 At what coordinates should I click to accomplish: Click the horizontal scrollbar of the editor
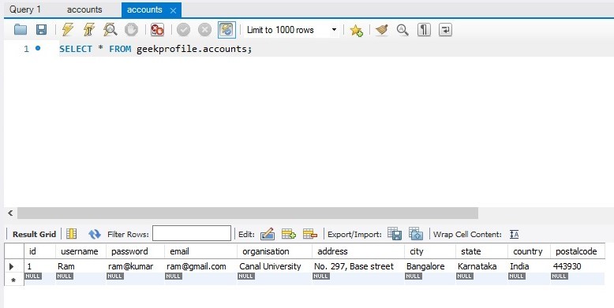pyautogui.click(x=248, y=213)
